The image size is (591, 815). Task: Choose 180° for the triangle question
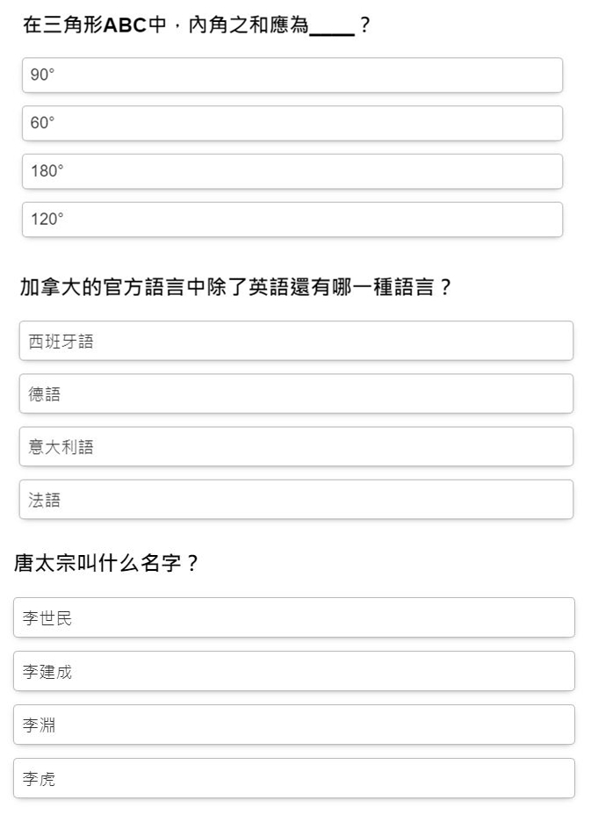click(x=293, y=171)
